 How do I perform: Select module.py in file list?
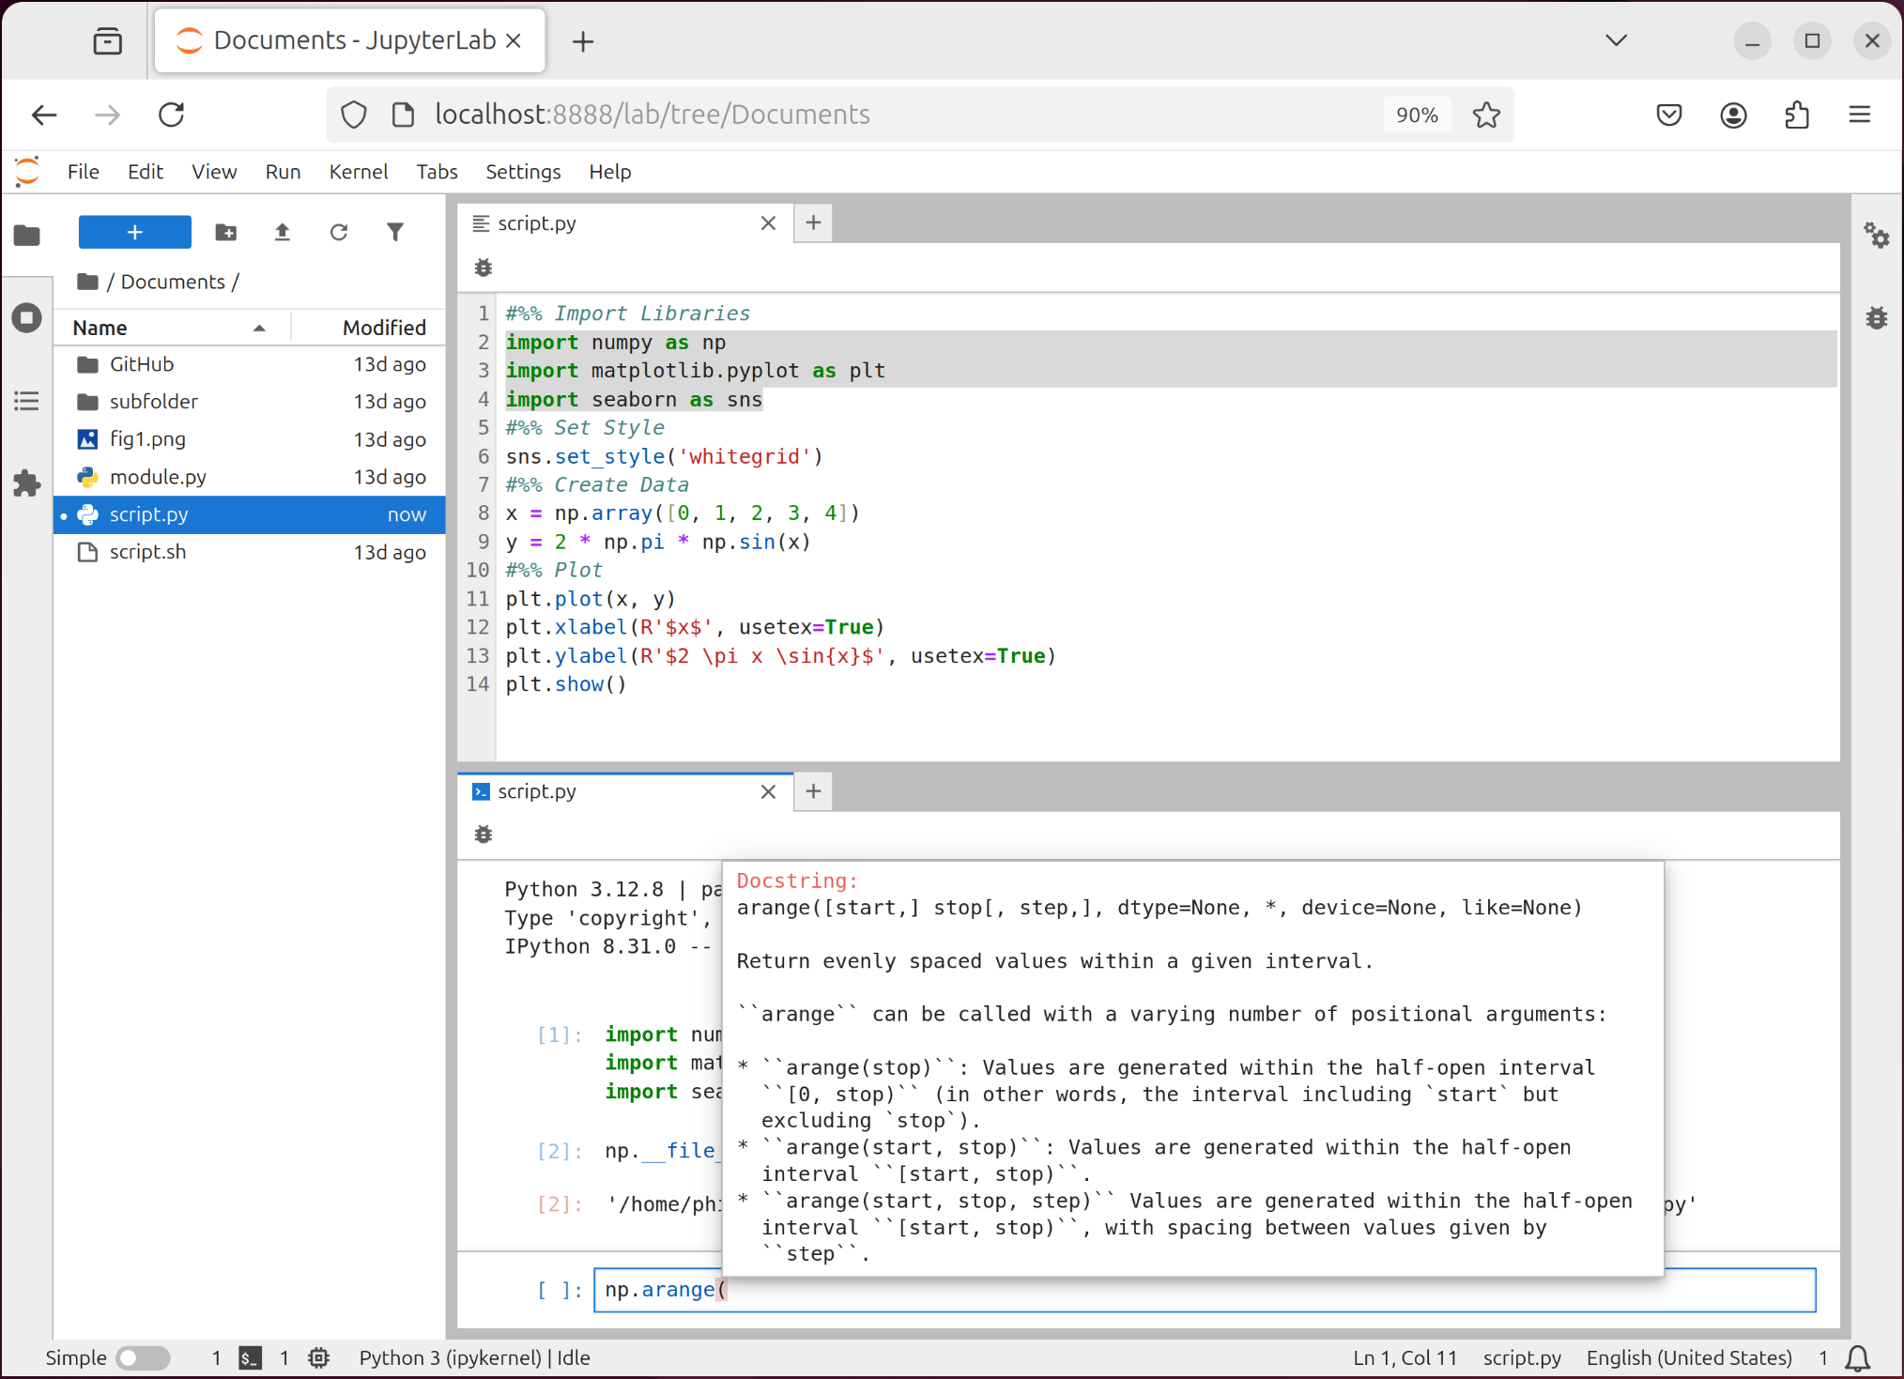[x=249, y=477]
